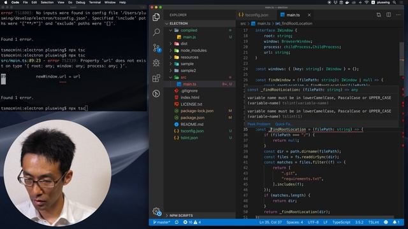Split the editor with the split icon
Screen dimensions: 408x229
[388, 15]
